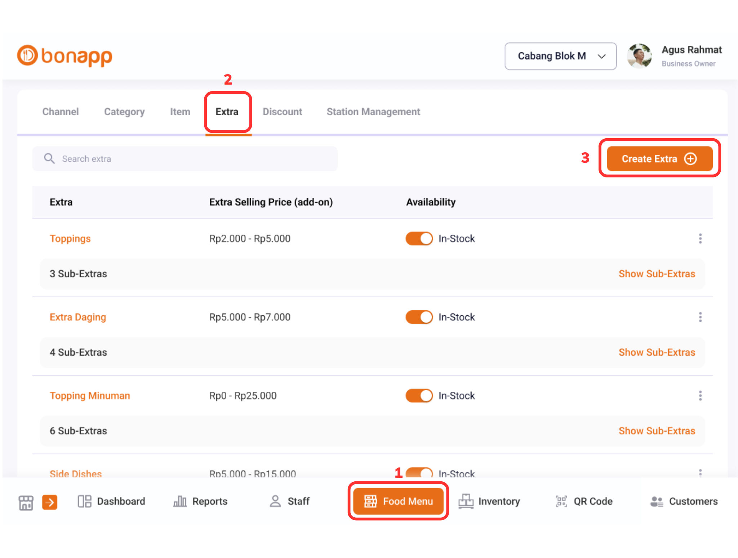738x558 pixels.
Task: Click the Create Extra button
Action: (659, 158)
